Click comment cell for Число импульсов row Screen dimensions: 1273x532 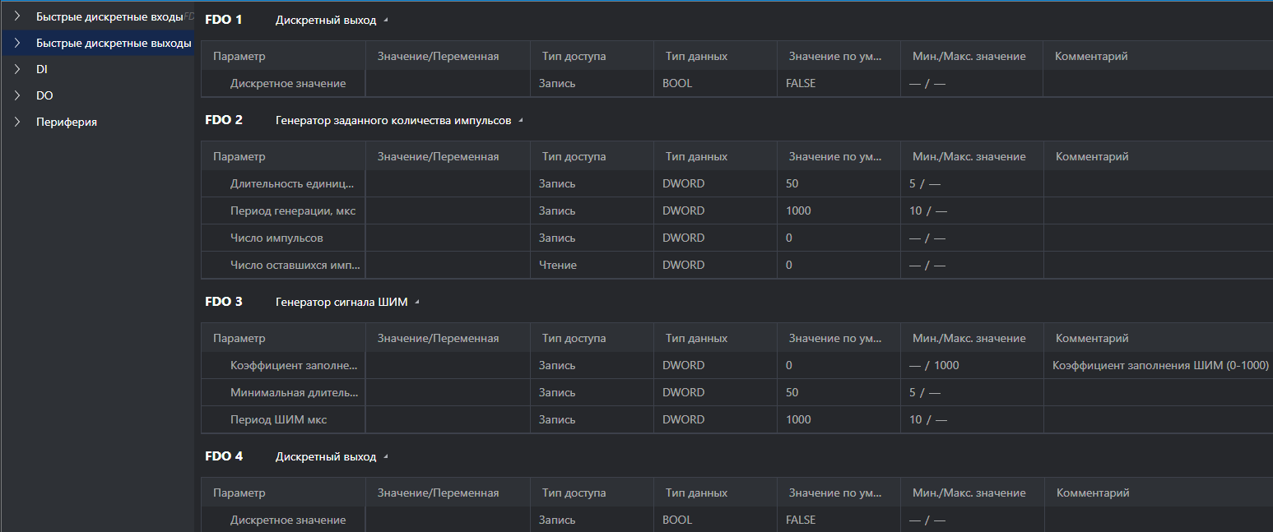(1158, 238)
